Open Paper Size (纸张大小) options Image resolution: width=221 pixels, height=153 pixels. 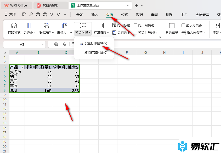point(64,28)
